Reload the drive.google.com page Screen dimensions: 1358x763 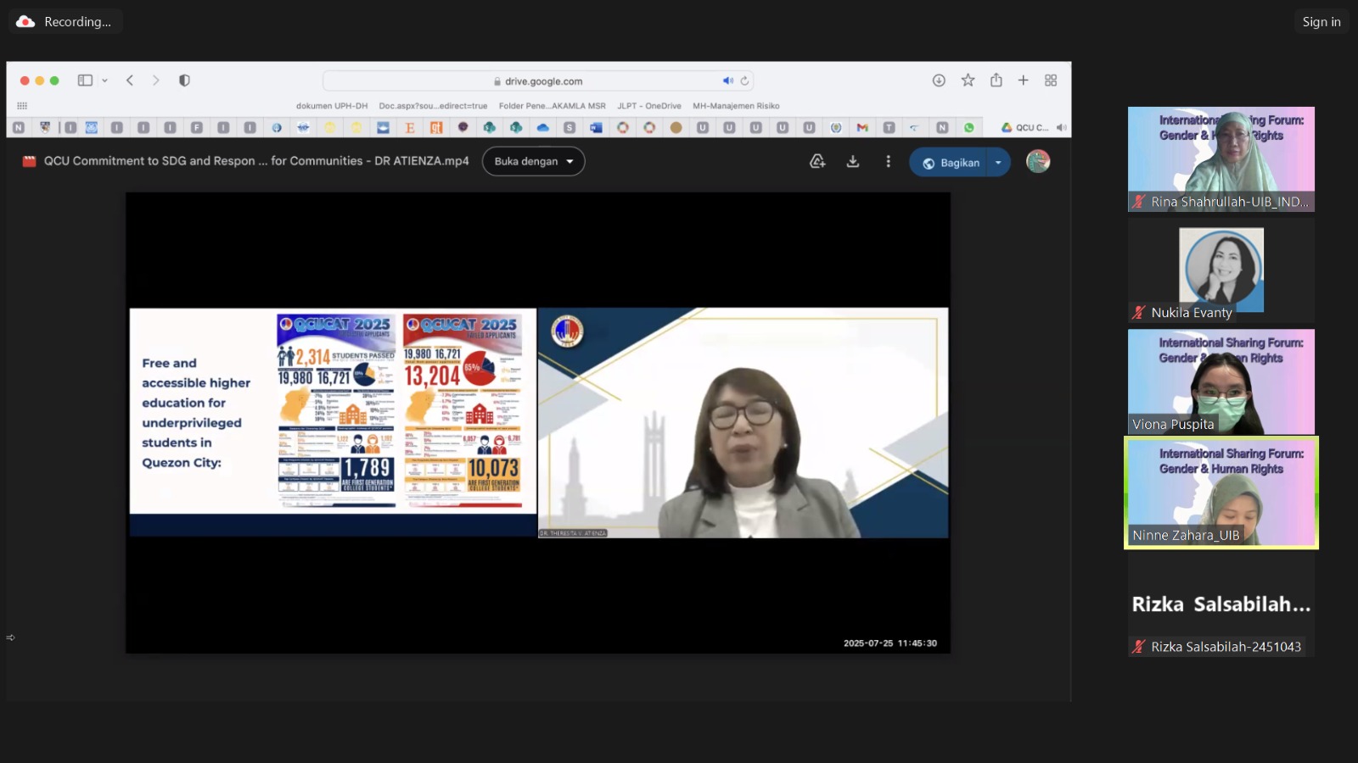744,81
